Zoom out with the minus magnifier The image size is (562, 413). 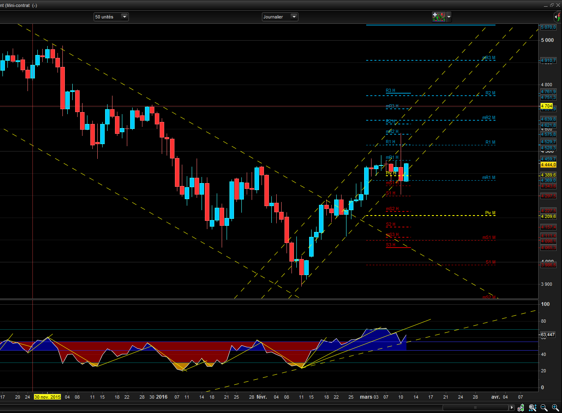tap(544, 408)
